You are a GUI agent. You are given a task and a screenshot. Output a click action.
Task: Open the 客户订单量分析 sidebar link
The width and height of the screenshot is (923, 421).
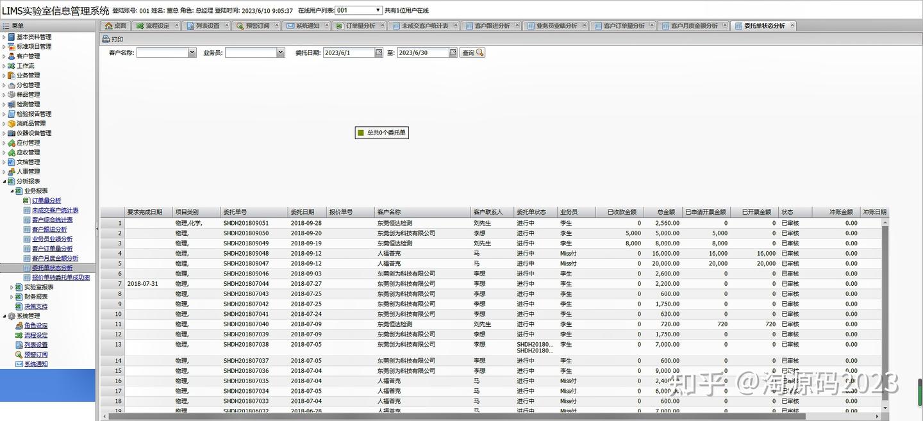52,249
